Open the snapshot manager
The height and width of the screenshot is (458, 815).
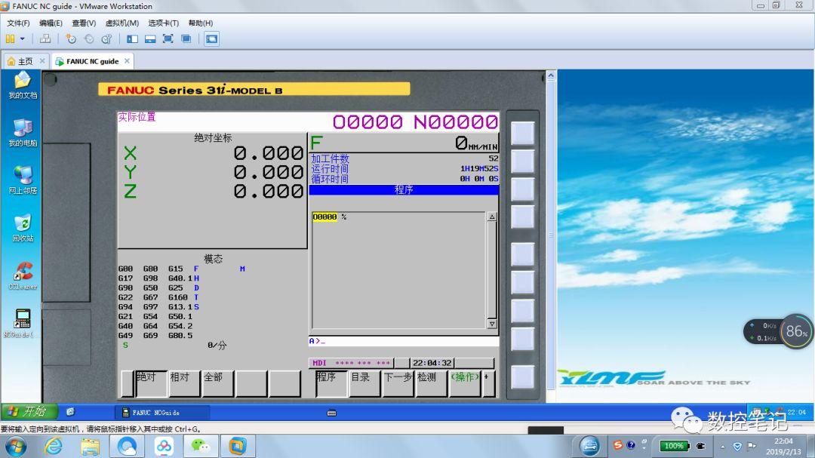(x=108, y=39)
